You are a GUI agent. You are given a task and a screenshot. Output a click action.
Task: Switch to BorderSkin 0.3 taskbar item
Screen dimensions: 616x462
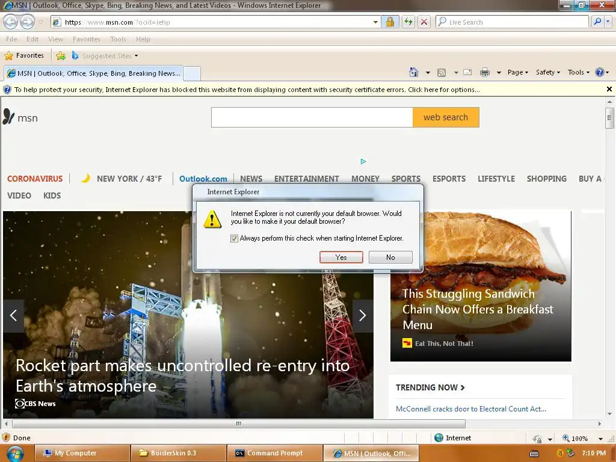(x=179, y=454)
